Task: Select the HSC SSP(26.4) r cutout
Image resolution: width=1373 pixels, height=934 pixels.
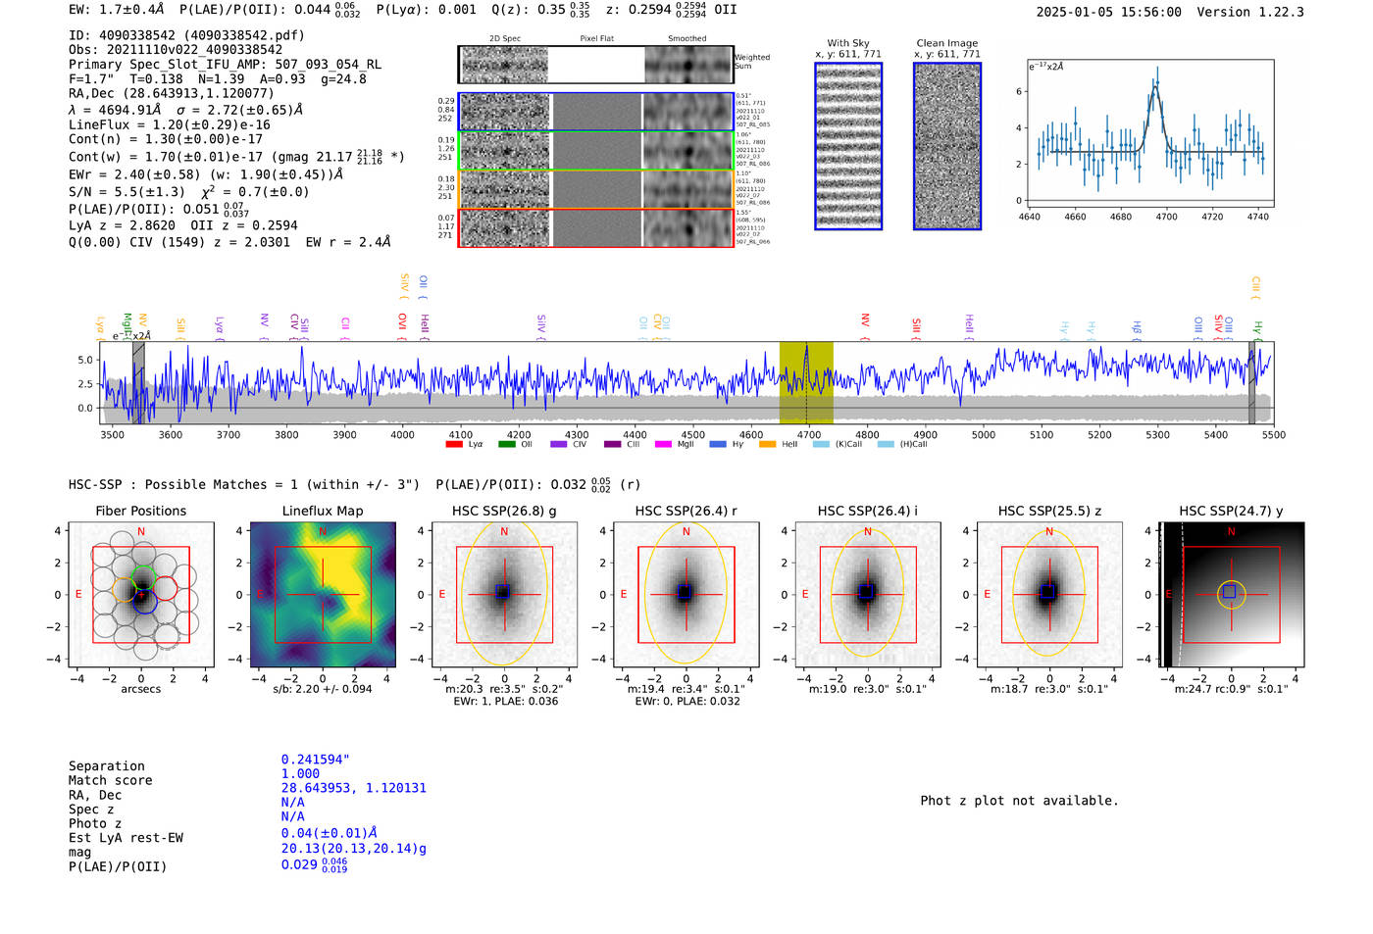Action: point(686,595)
